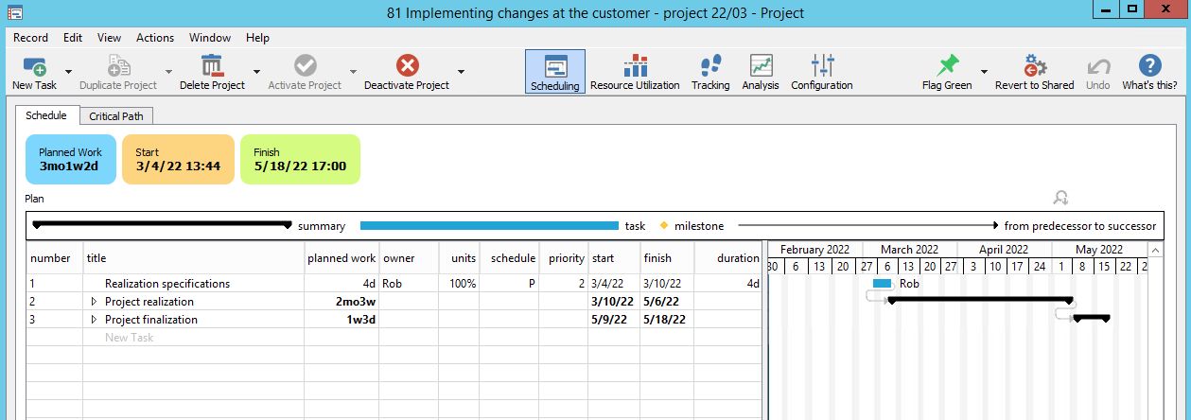Open the Resource Utilization view
Image resolution: width=1191 pixels, height=420 pixels.
tap(635, 66)
